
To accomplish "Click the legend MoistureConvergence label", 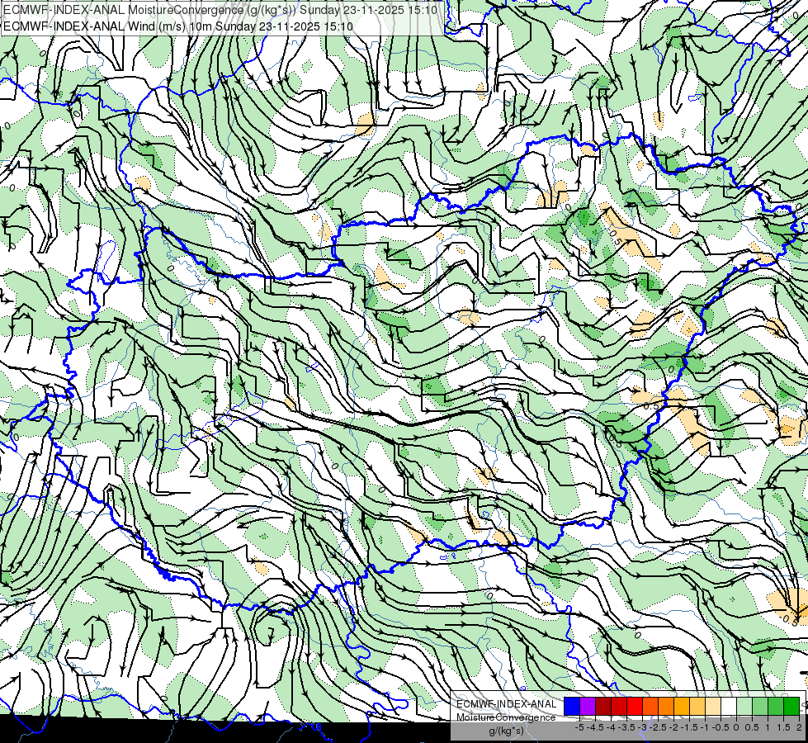I will click(506, 717).
